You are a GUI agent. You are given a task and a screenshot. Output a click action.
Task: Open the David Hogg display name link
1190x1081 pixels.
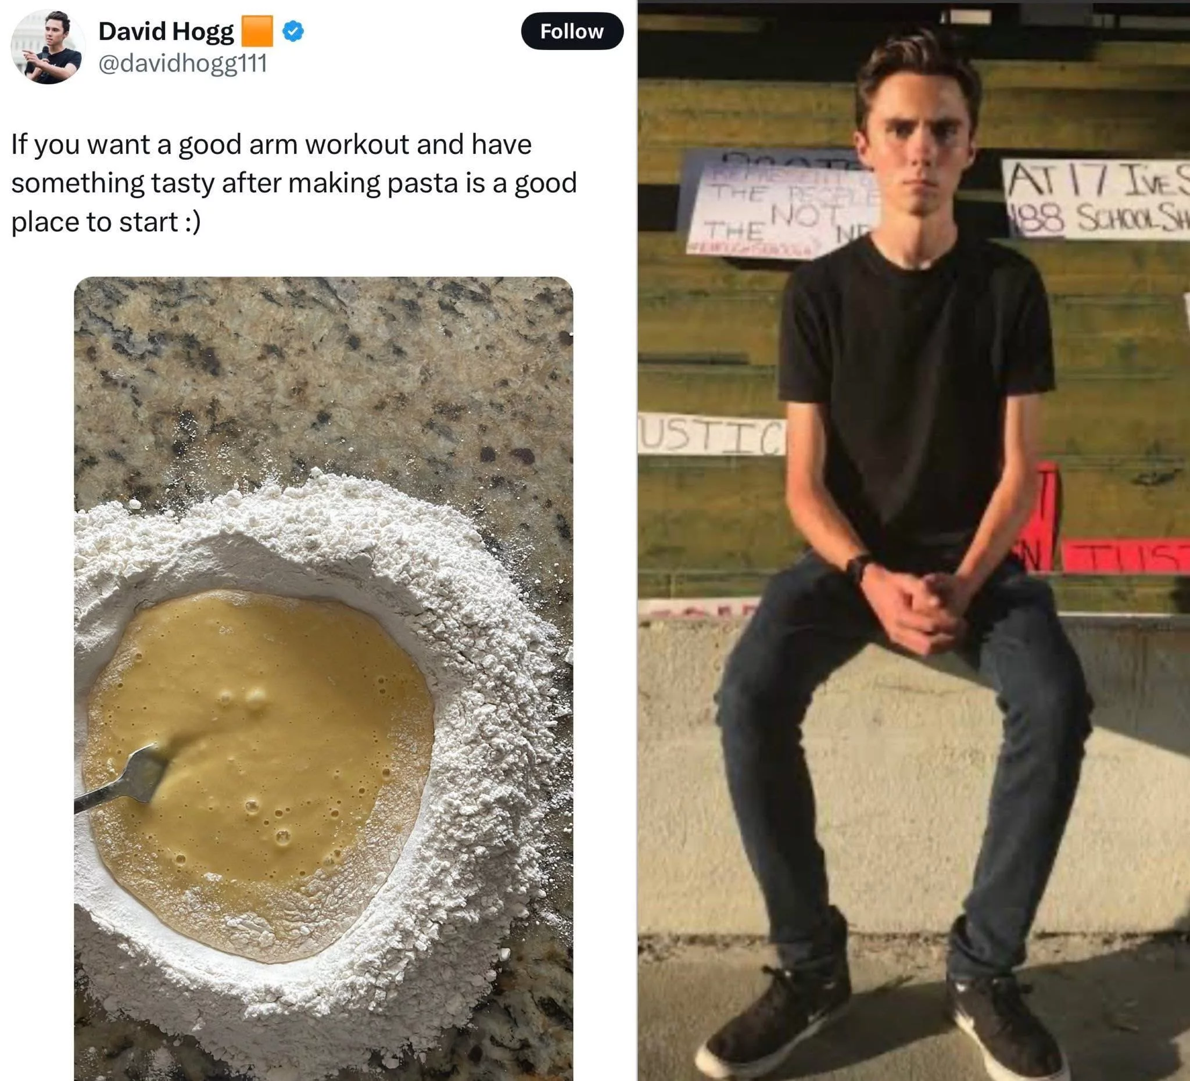[x=166, y=31]
